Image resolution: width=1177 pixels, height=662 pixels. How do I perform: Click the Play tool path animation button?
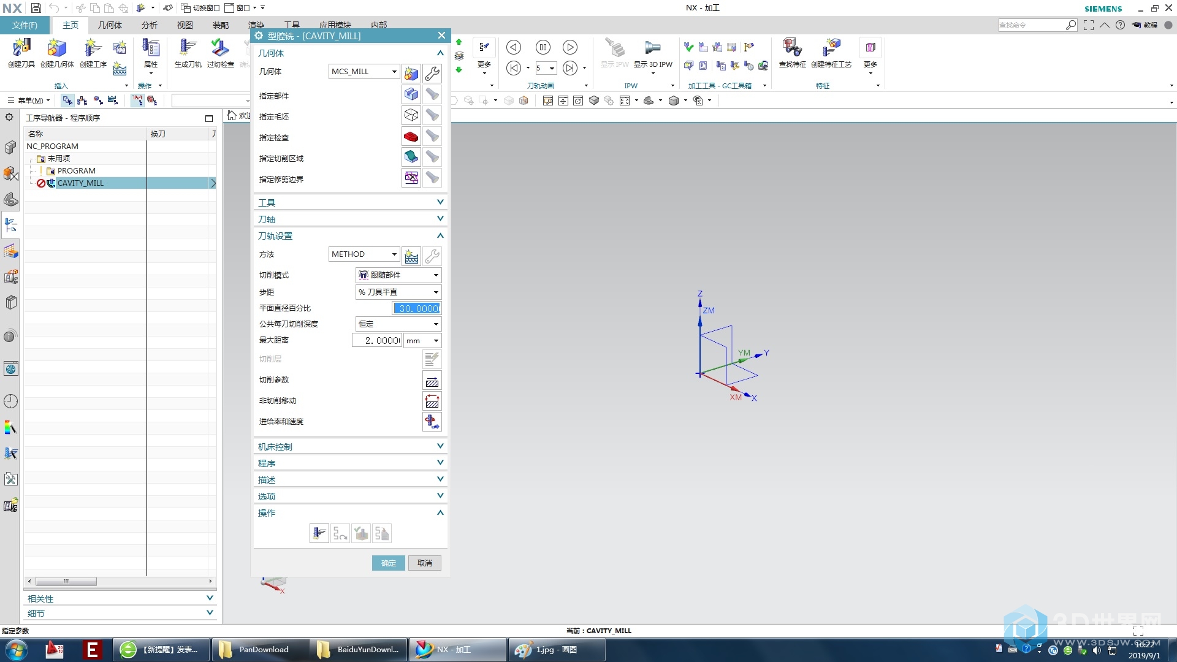570,47
